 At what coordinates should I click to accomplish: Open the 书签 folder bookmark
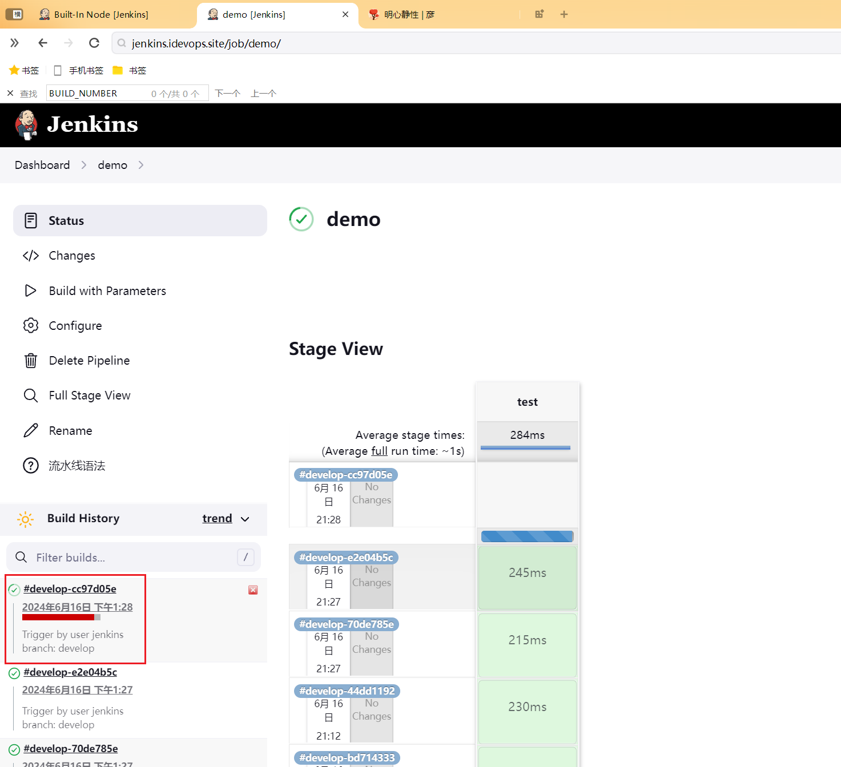click(130, 70)
